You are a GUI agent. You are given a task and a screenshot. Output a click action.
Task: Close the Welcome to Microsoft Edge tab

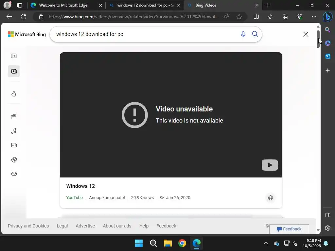tap(100, 5)
